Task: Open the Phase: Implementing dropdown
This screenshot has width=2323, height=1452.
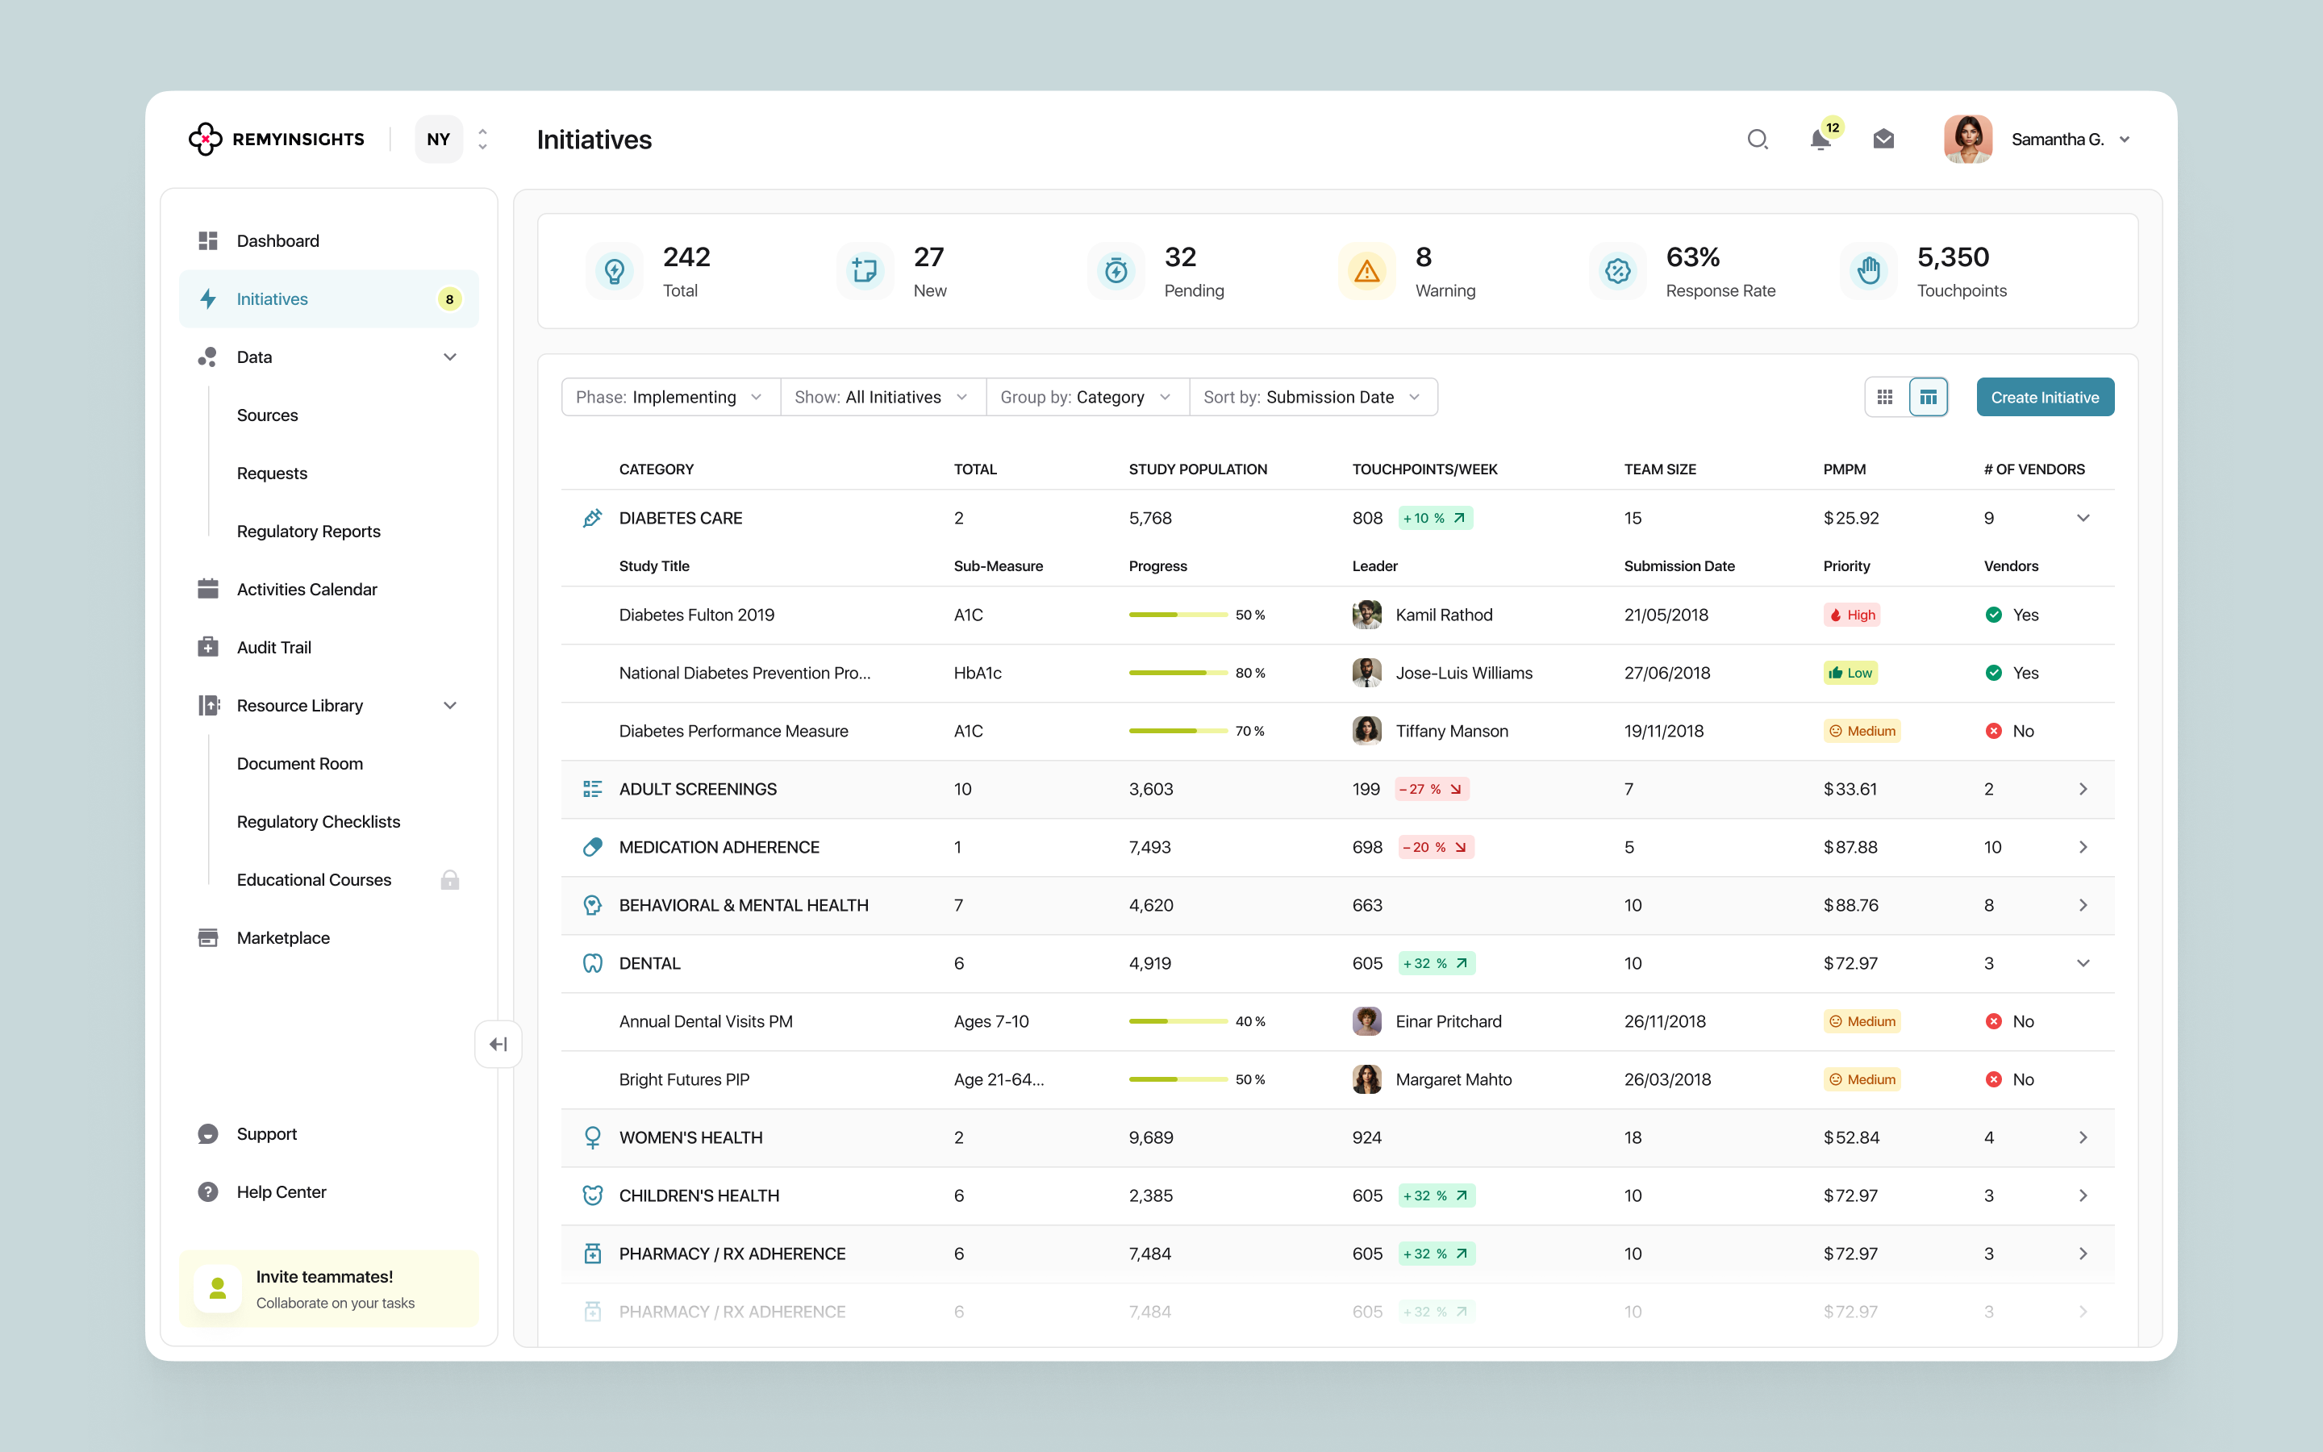Action: point(670,397)
